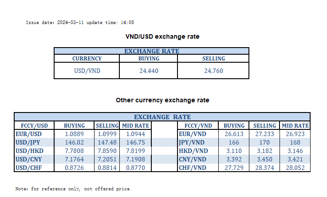Click the Other currency exchange rate heading

162,101
